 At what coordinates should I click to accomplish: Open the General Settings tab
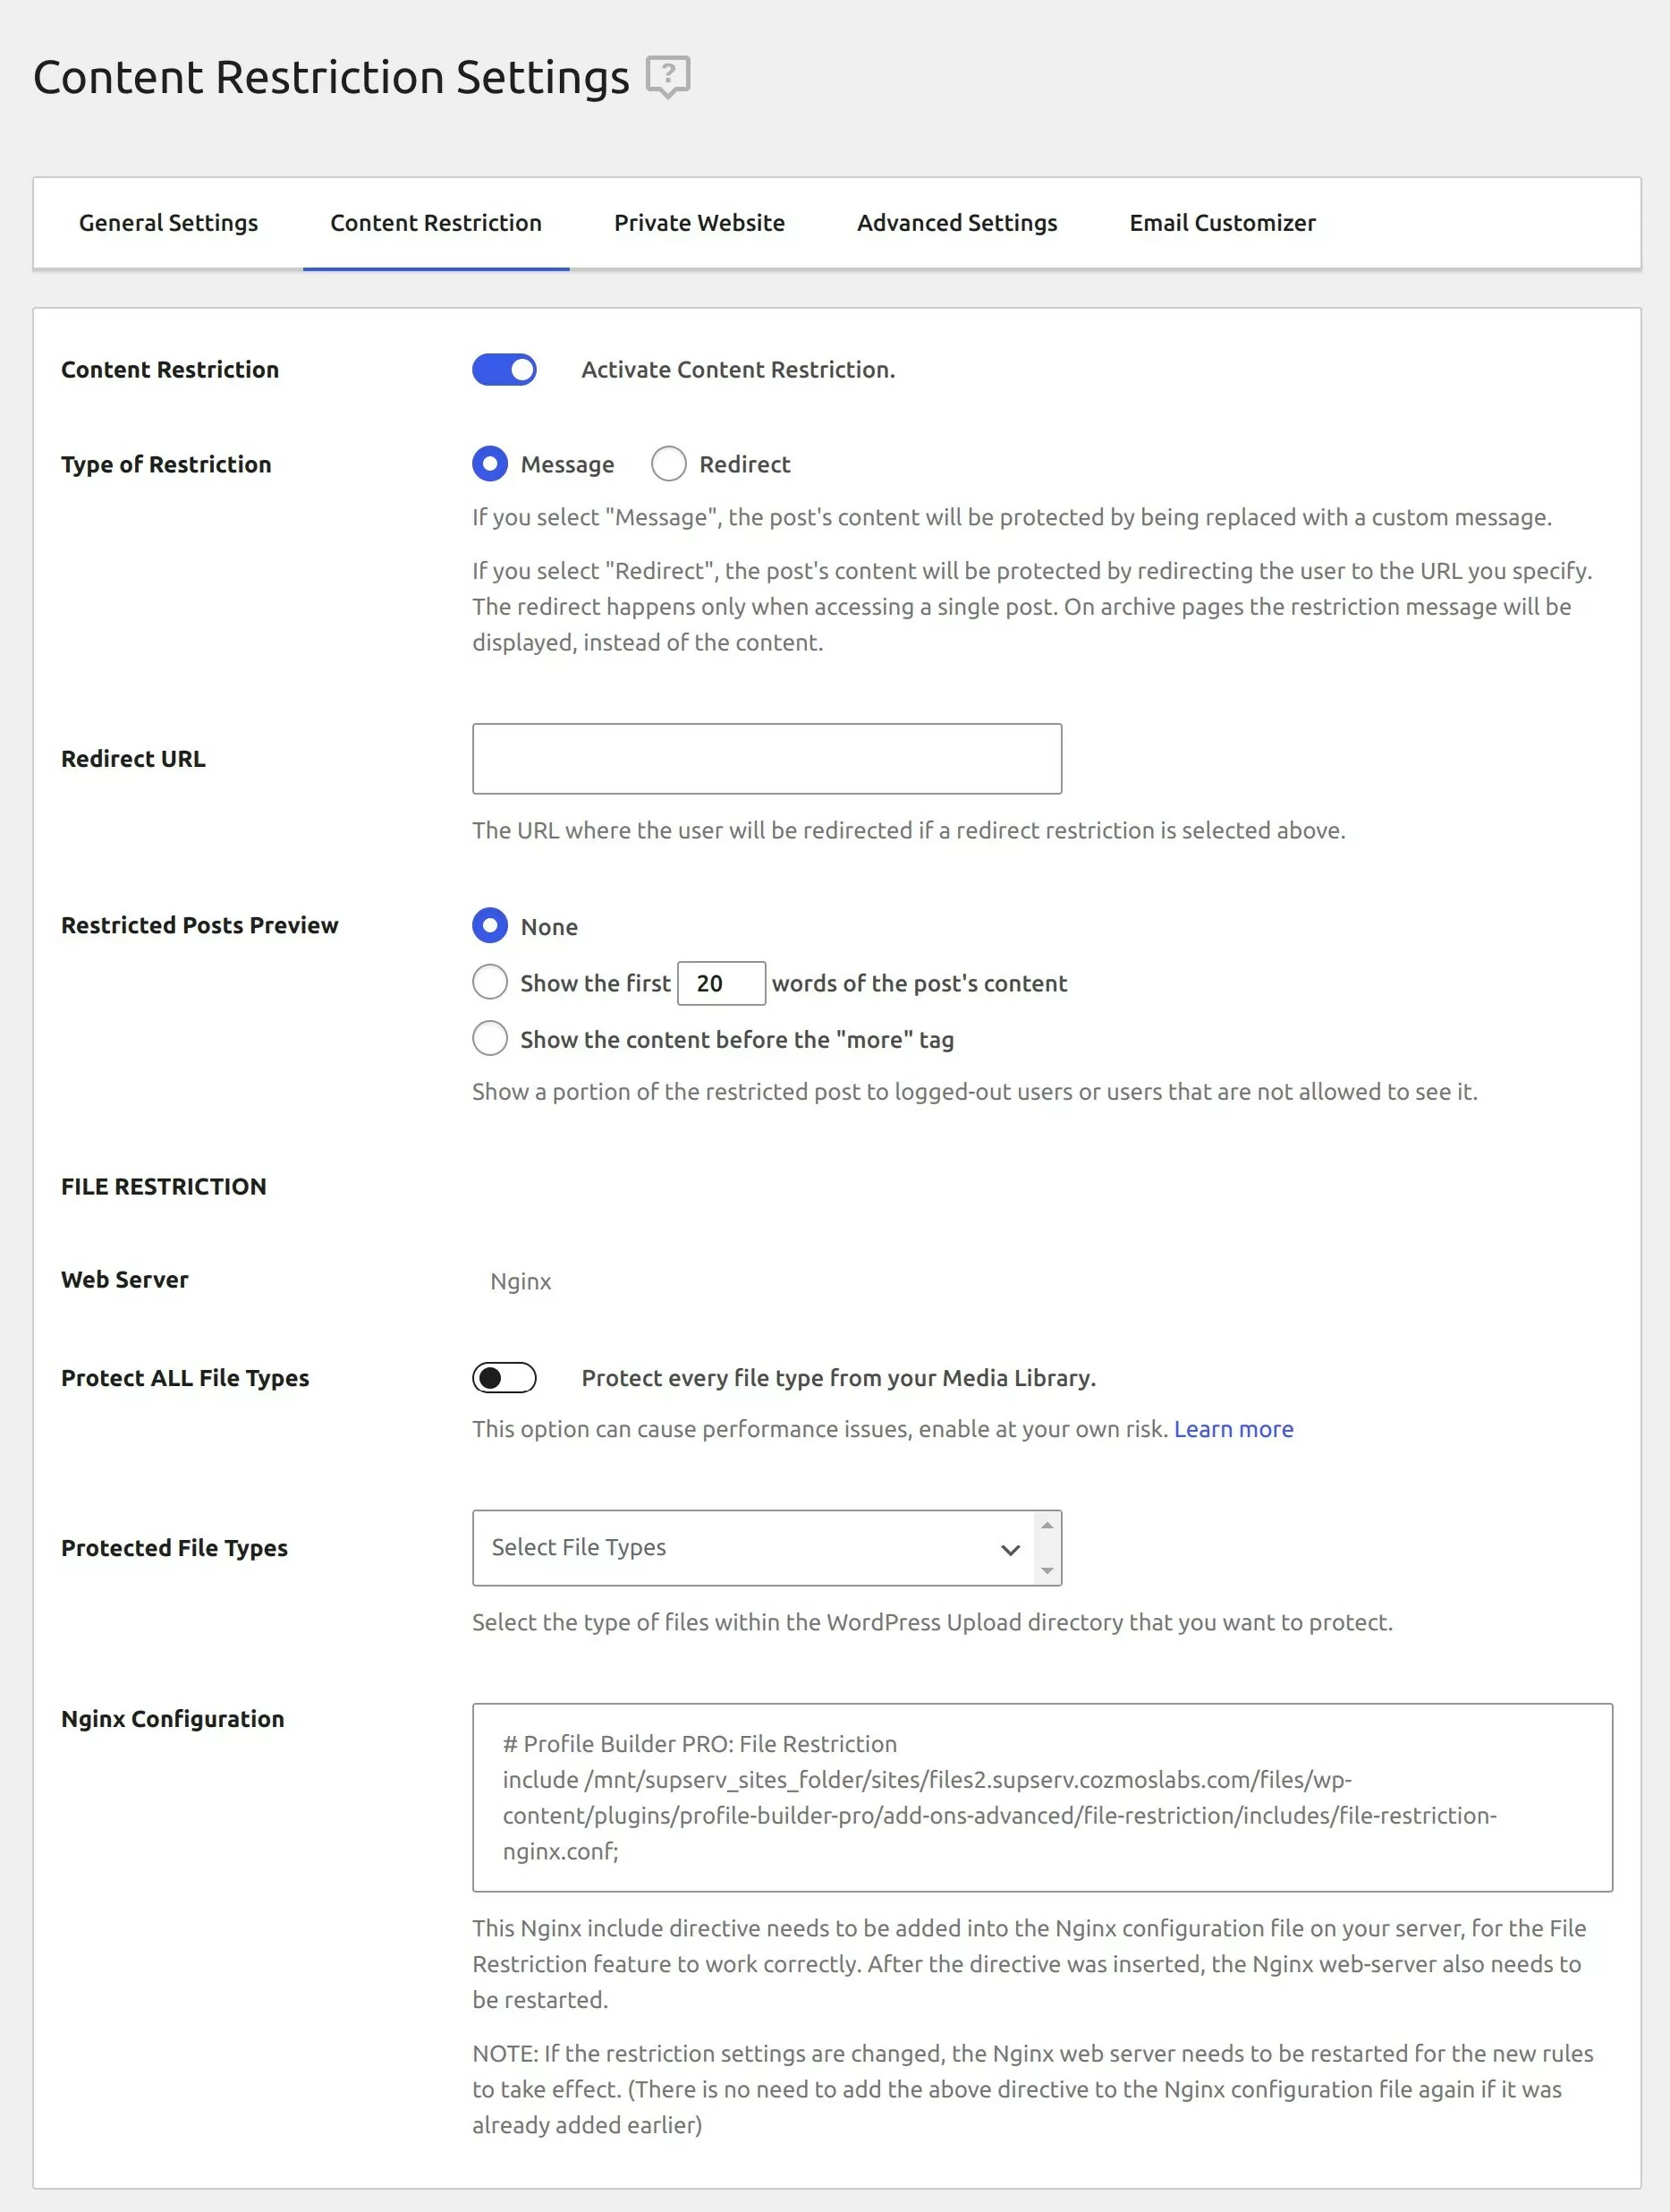point(168,223)
